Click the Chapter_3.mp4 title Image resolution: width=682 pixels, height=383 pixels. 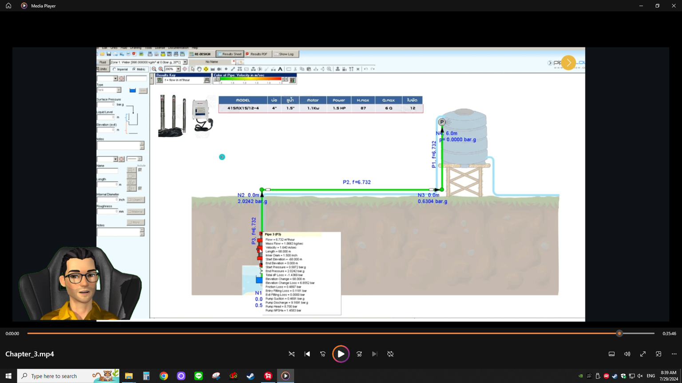[x=30, y=354]
